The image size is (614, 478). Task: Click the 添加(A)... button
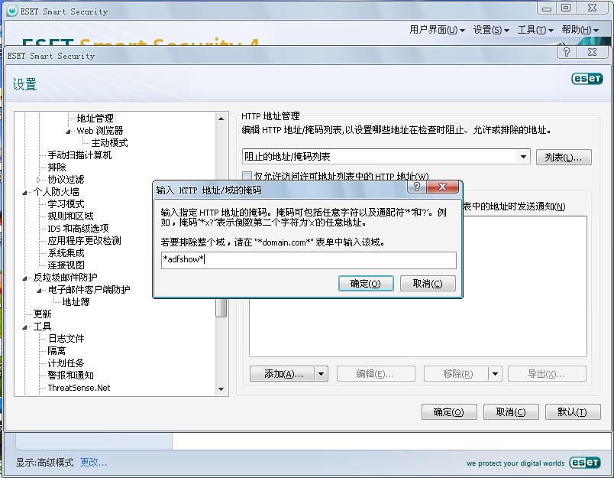[283, 374]
